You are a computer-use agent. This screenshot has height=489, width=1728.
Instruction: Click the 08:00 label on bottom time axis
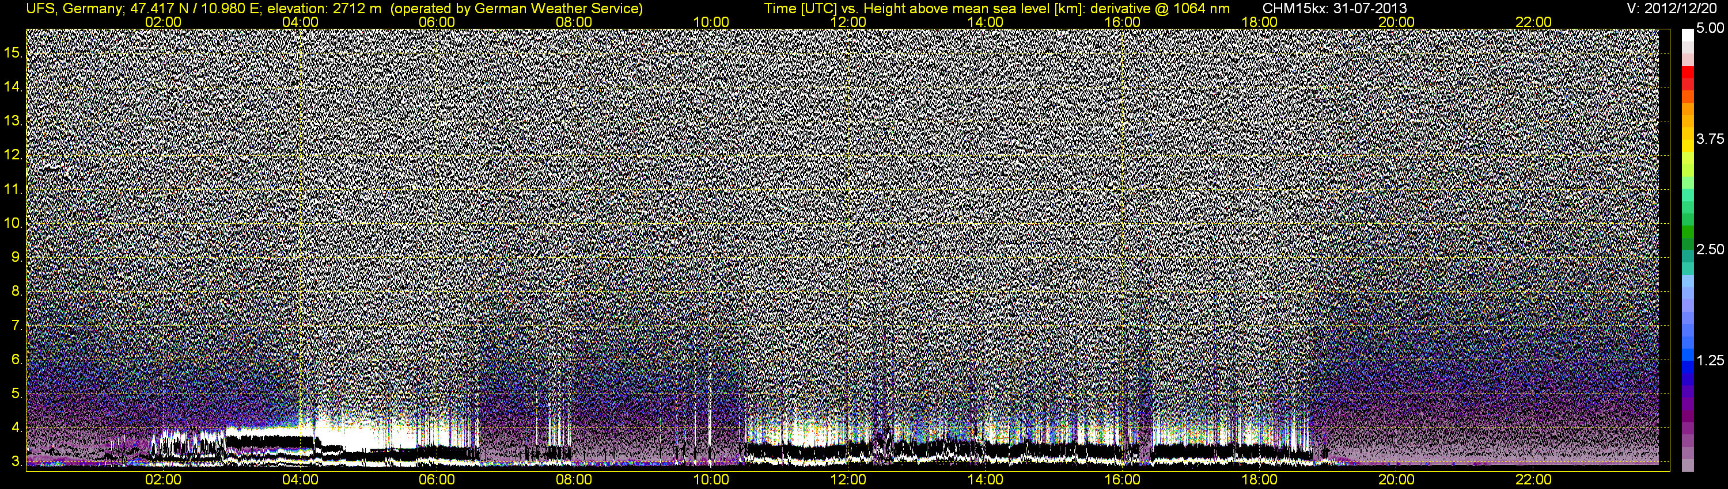(574, 480)
